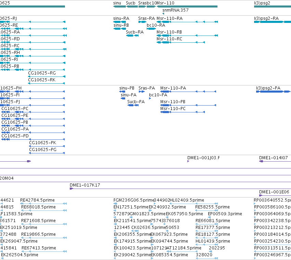Click the Msr-110-PA protein label
This screenshot has width=291, height=260.
point(173,88)
